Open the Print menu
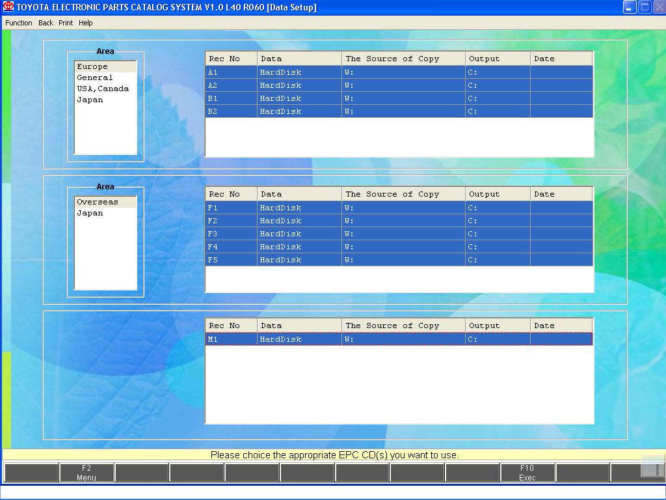Viewport: 666px width, 500px height. coord(66,23)
